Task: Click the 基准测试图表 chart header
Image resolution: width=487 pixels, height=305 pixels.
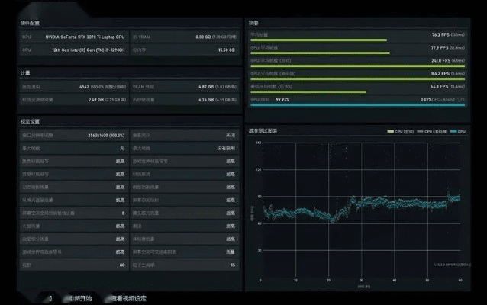Action: tap(264, 131)
